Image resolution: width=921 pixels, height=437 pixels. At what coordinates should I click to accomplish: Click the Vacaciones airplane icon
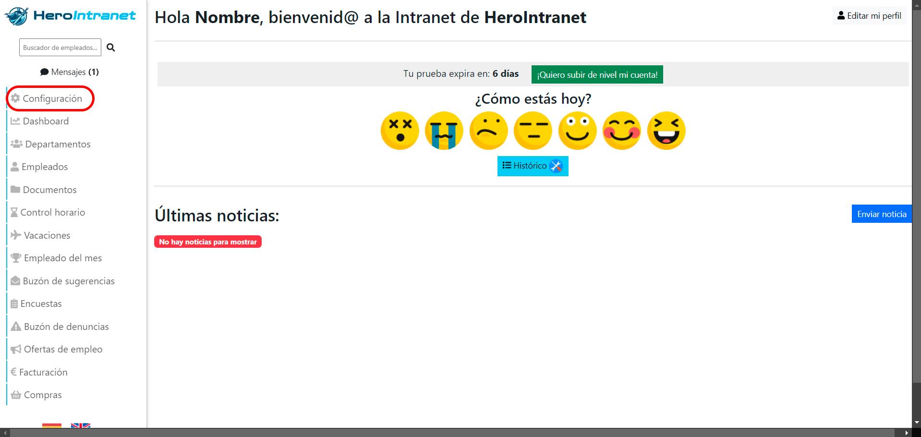point(16,235)
